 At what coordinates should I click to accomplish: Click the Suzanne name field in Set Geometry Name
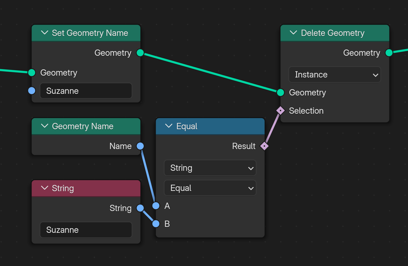pyautogui.click(x=86, y=91)
